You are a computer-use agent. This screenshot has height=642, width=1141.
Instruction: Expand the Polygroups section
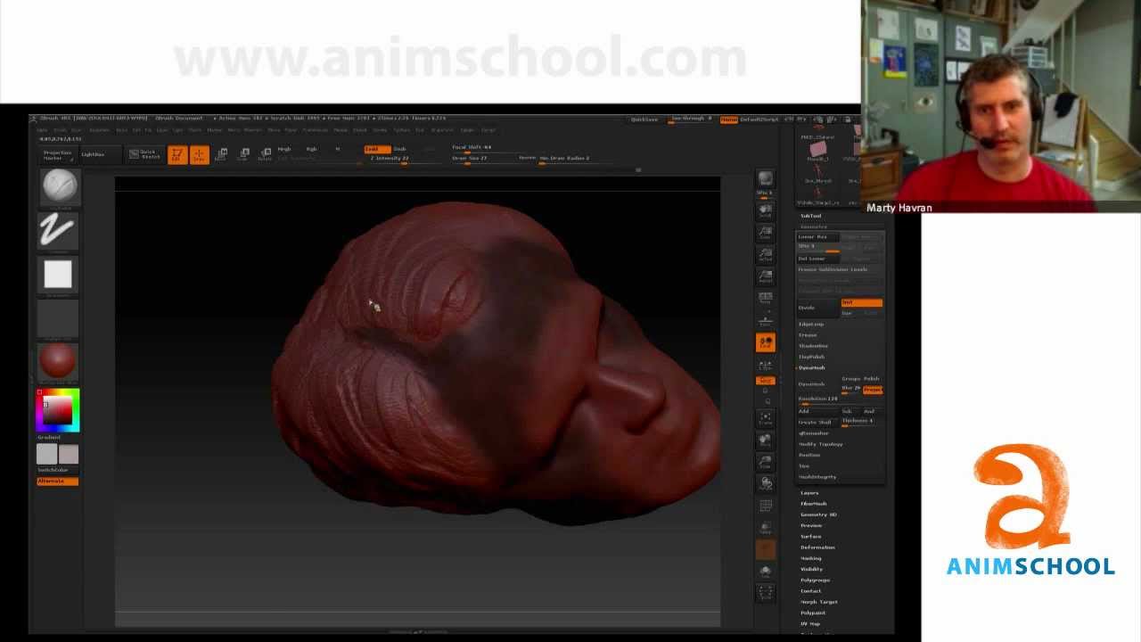click(x=815, y=580)
